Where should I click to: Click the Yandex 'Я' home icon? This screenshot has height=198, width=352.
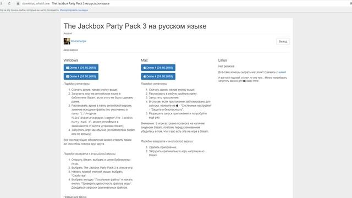(x=1, y=4)
